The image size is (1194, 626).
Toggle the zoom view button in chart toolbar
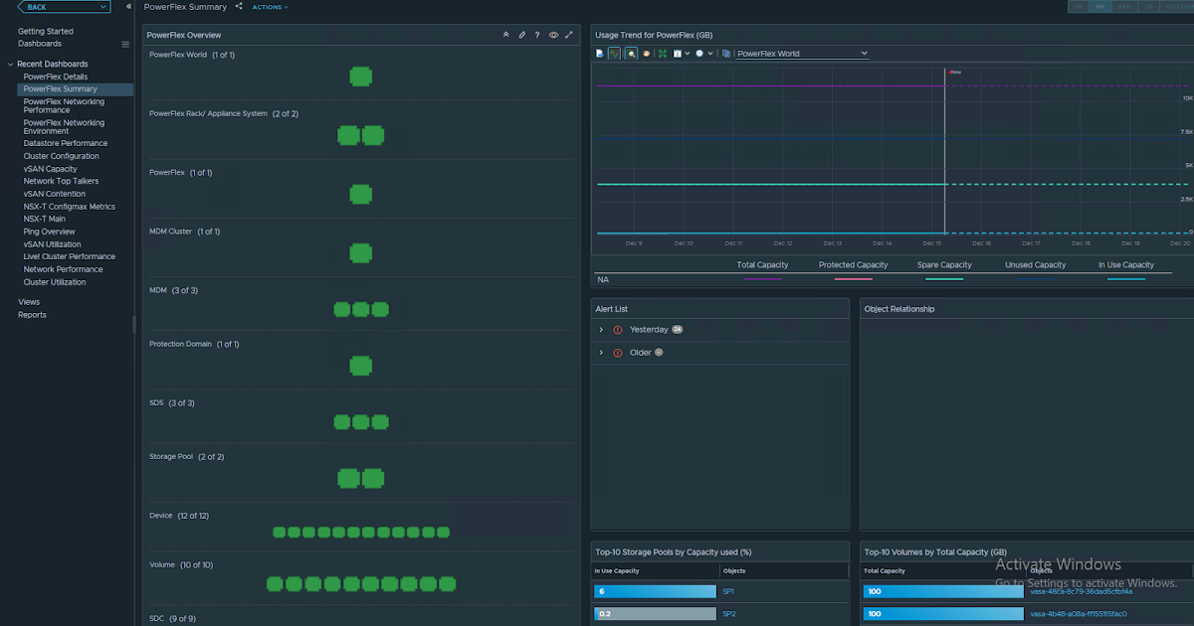[631, 54]
